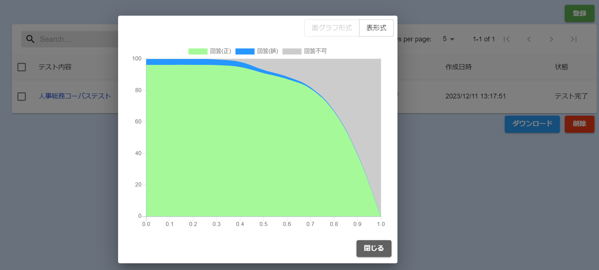599x270 pixels.
Task: Focus the Search input field
Action: 75,39
